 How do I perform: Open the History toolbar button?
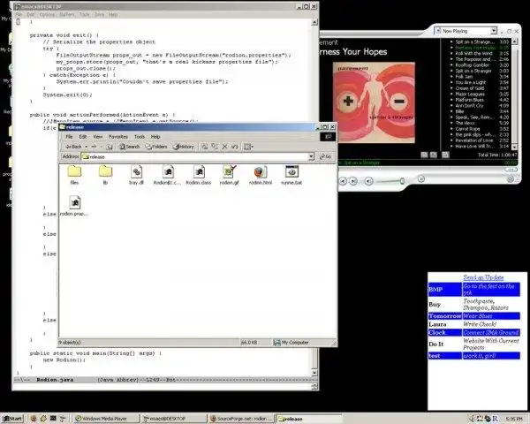(x=184, y=147)
